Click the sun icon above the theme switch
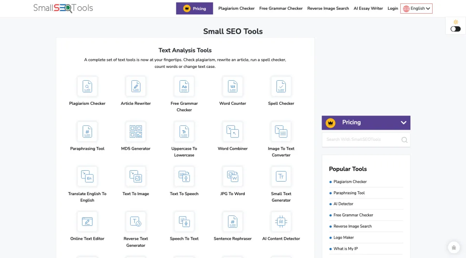466x258 pixels. click(x=456, y=22)
